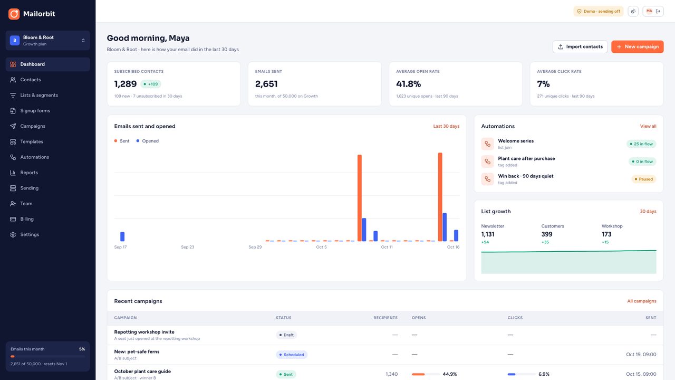Click the Win back automation icon

488,179
